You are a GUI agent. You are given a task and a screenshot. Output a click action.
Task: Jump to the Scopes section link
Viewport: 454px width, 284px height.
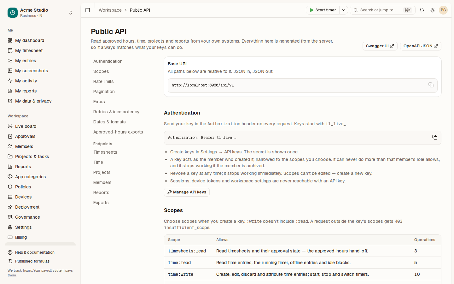[x=101, y=71]
